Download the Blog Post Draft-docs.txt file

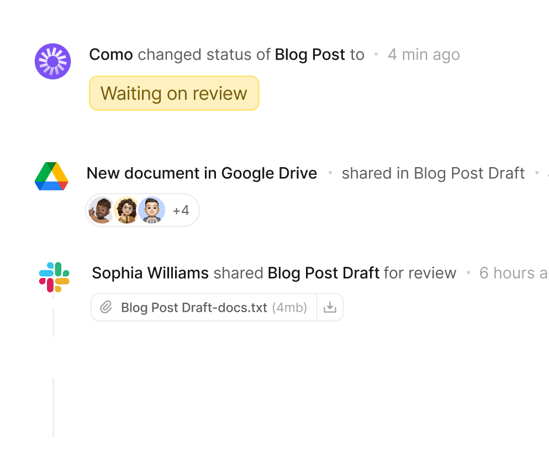tap(330, 307)
